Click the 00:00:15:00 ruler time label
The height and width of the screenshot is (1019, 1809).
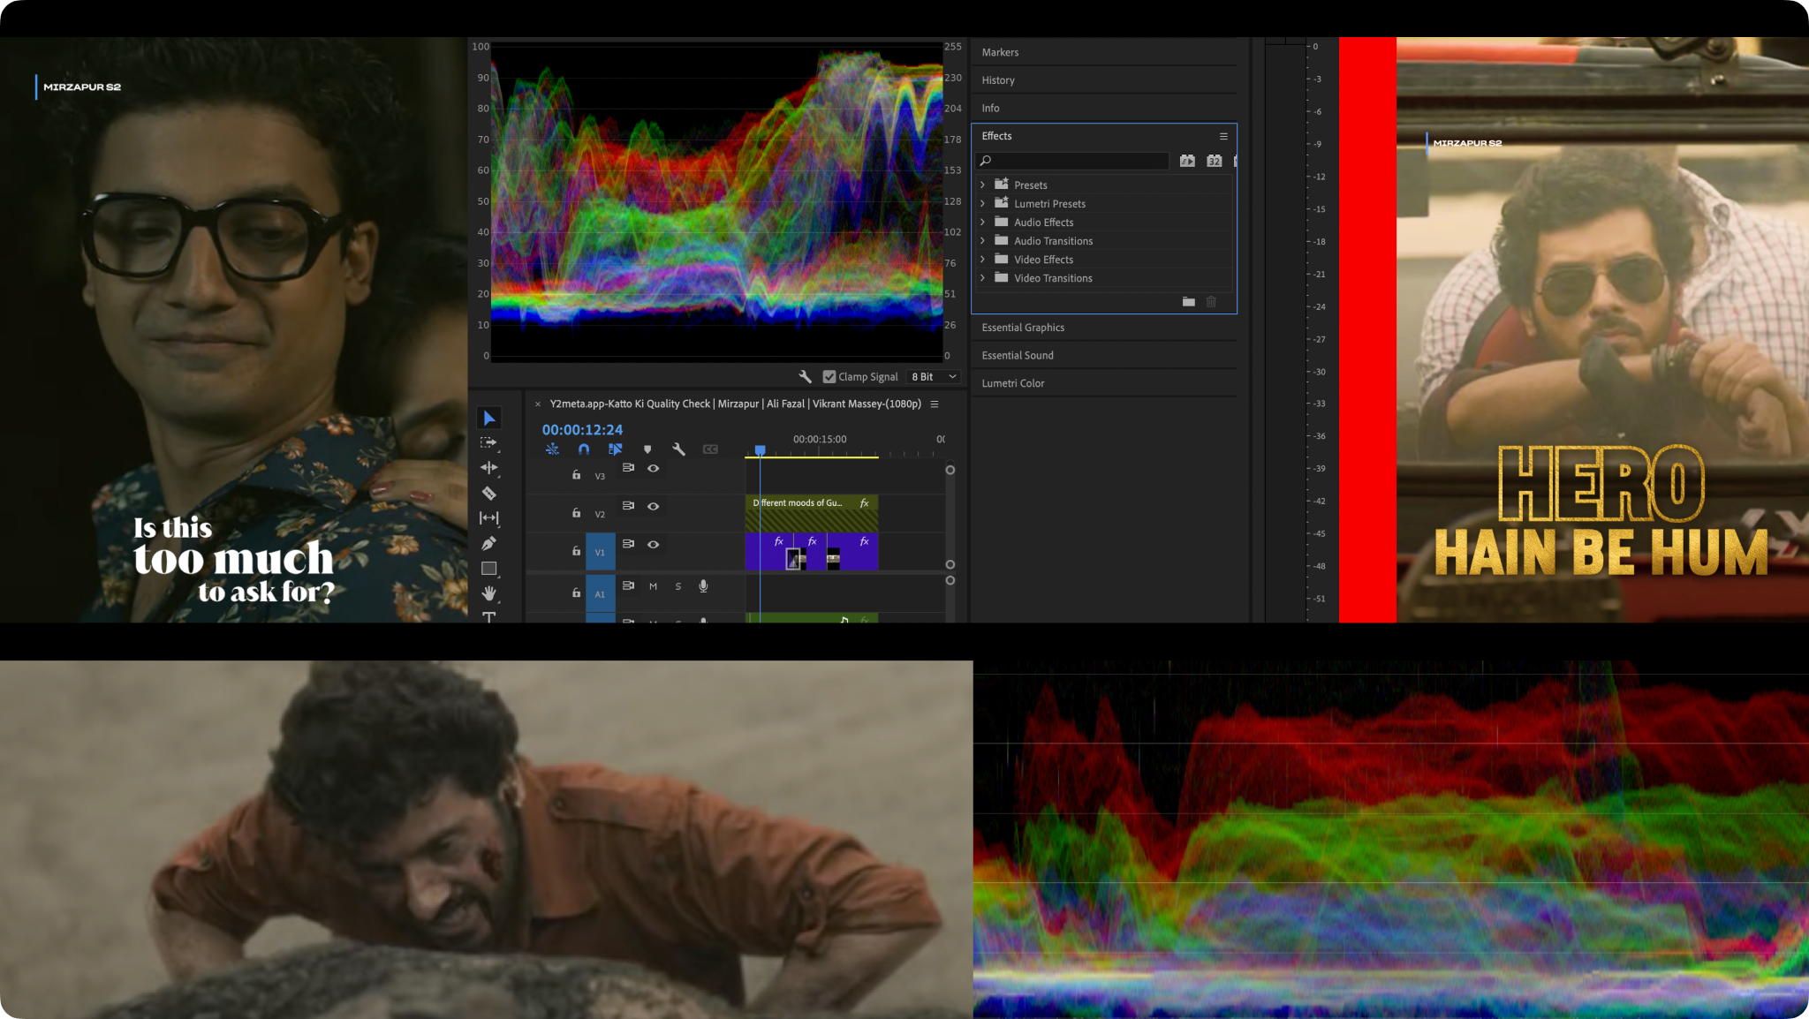(819, 439)
